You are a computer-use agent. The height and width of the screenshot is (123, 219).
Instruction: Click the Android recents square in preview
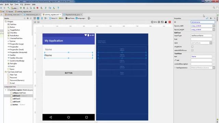tap(87, 117)
